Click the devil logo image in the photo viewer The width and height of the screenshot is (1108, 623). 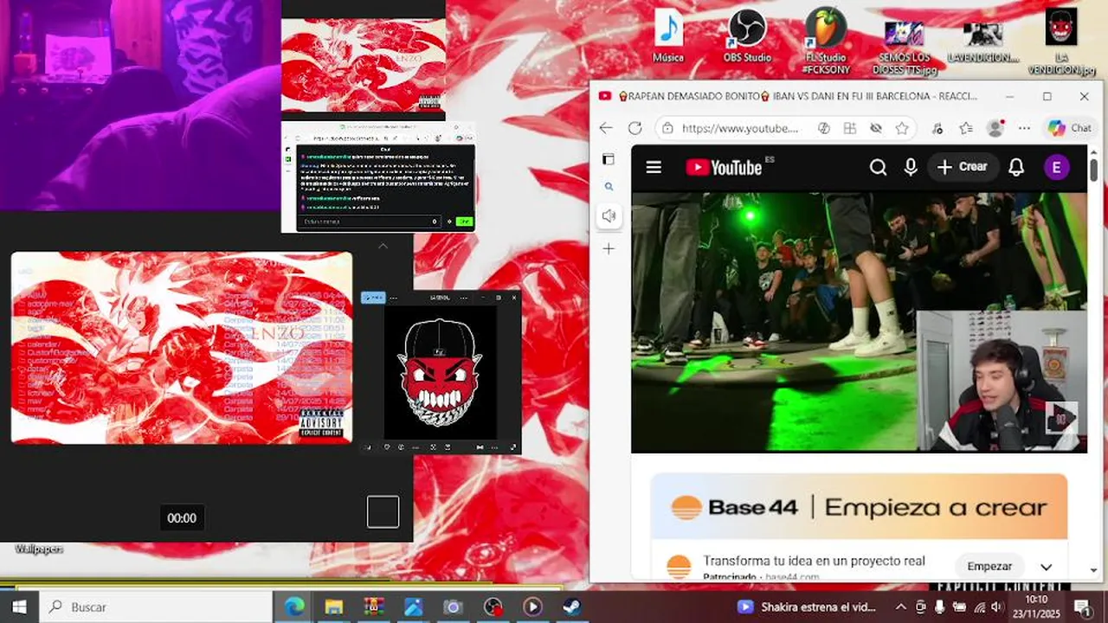coord(441,372)
